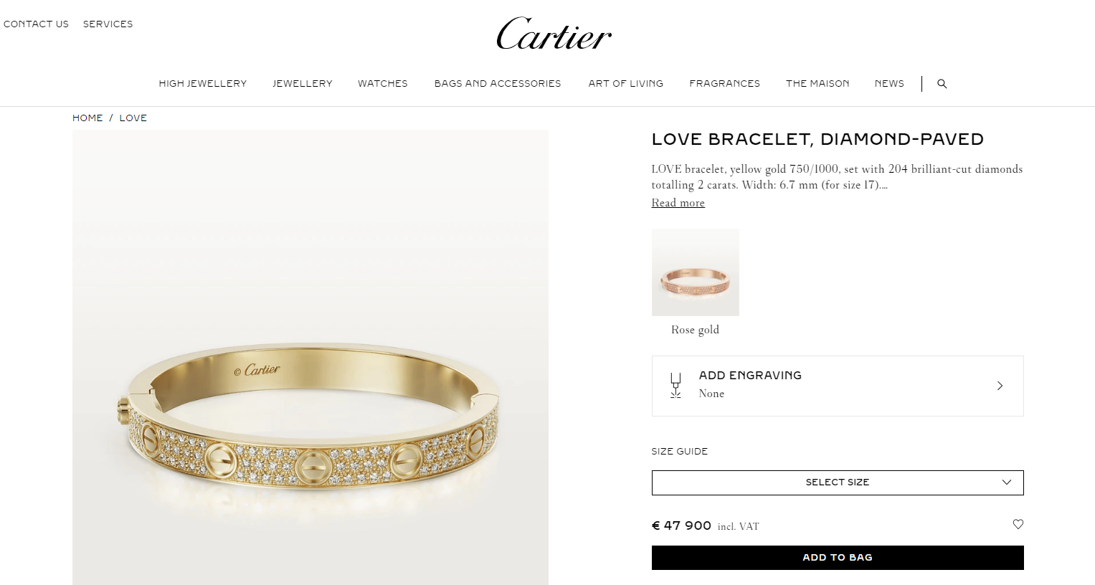Click main yellow gold bracelet image
The height and width of the screenshot is (585, 1095).
311,358
